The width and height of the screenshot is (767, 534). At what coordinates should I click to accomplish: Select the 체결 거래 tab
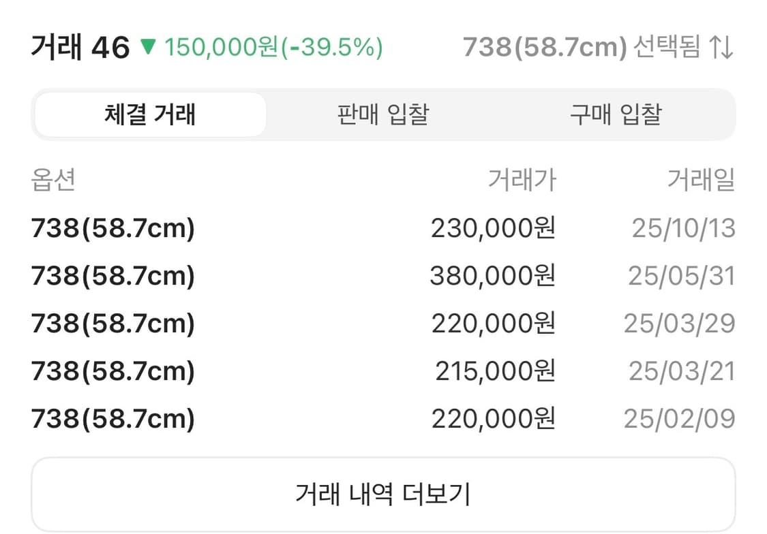150,115
